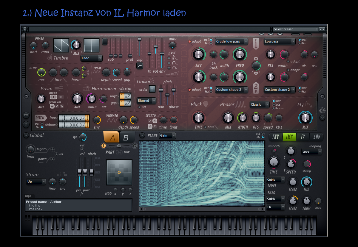358x247 pixels.
Task: Click the image scrollbar right arrow
Action: pyautogui.click(x=263, y=209)
